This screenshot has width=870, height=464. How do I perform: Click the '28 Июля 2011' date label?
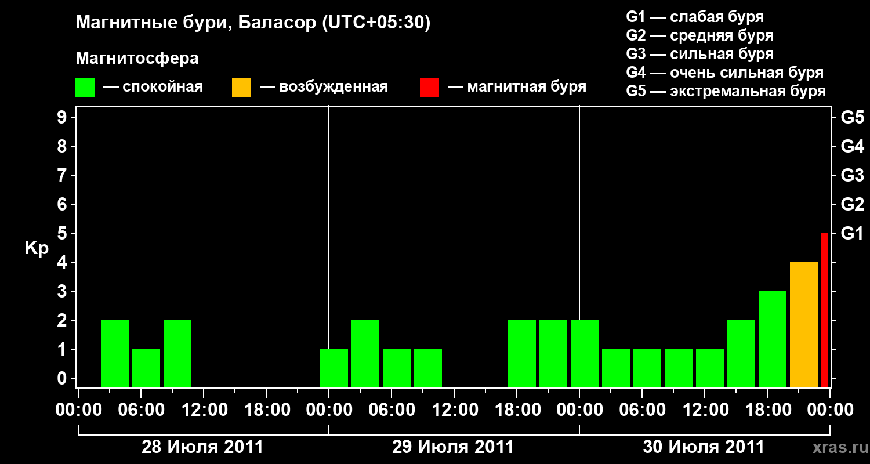[x=202, y=447]
